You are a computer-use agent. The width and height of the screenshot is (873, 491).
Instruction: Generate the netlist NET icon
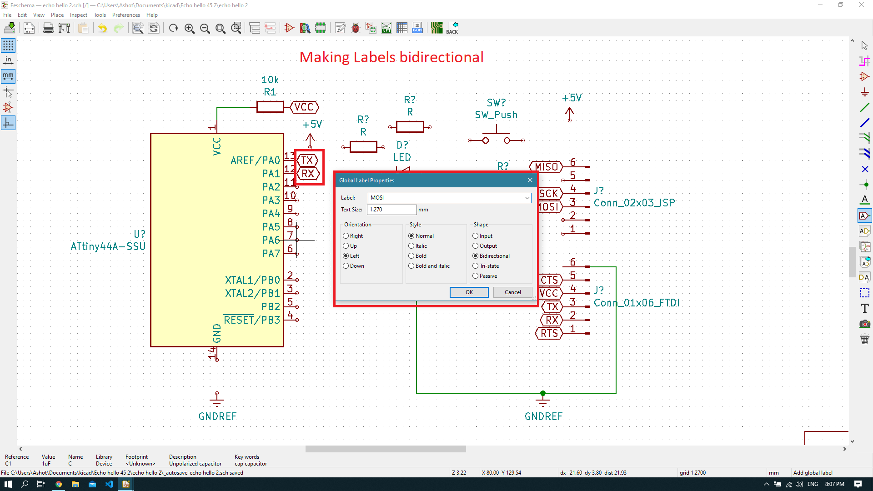click(x=386, y=28)
